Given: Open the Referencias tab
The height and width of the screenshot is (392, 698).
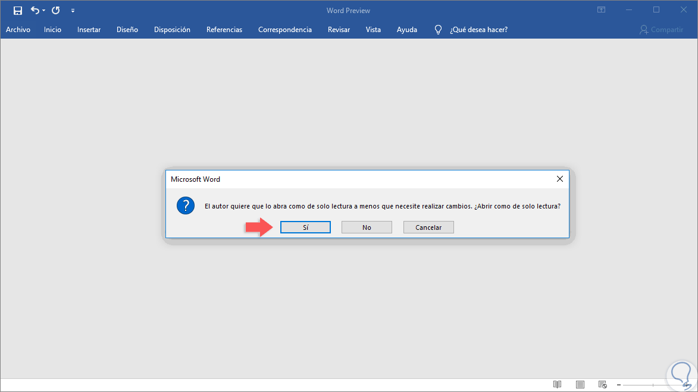Looking at the screenshot, I should 224,29.
